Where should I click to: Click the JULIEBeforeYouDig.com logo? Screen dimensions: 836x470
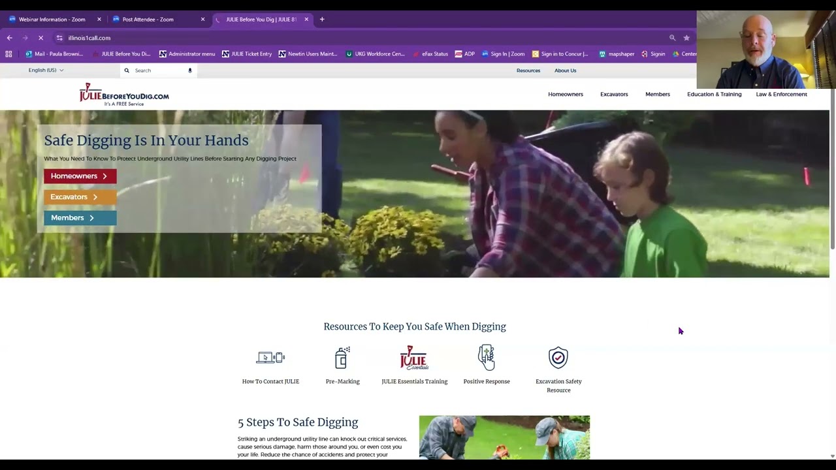(x=124, y=95)
